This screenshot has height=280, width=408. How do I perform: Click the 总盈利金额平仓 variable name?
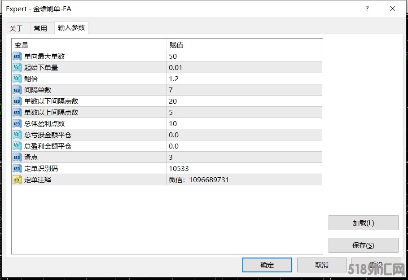click(x=48, y=146)
